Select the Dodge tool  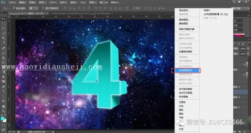[x=3, y=82]
